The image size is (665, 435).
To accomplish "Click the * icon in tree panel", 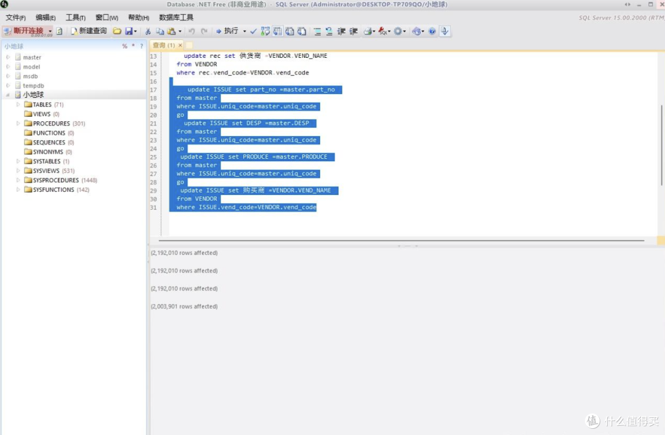I will (x=133, y=46).
